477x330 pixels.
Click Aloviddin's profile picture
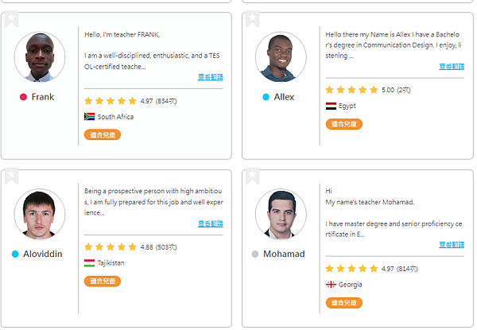(39, 214)
